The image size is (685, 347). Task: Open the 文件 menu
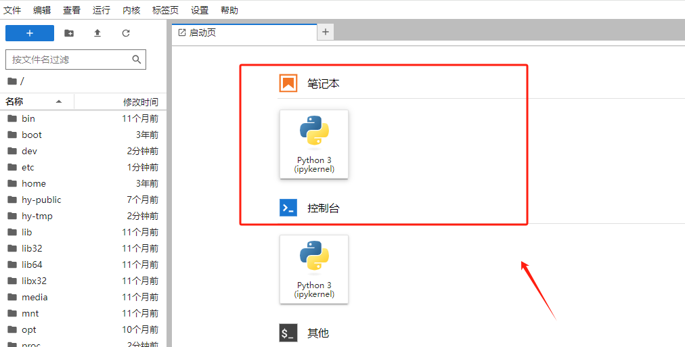pyautogui.click(x=12, y=10)
